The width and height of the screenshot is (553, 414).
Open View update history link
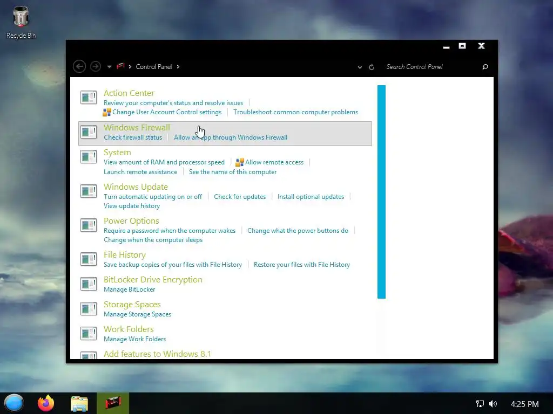(132, 205)
